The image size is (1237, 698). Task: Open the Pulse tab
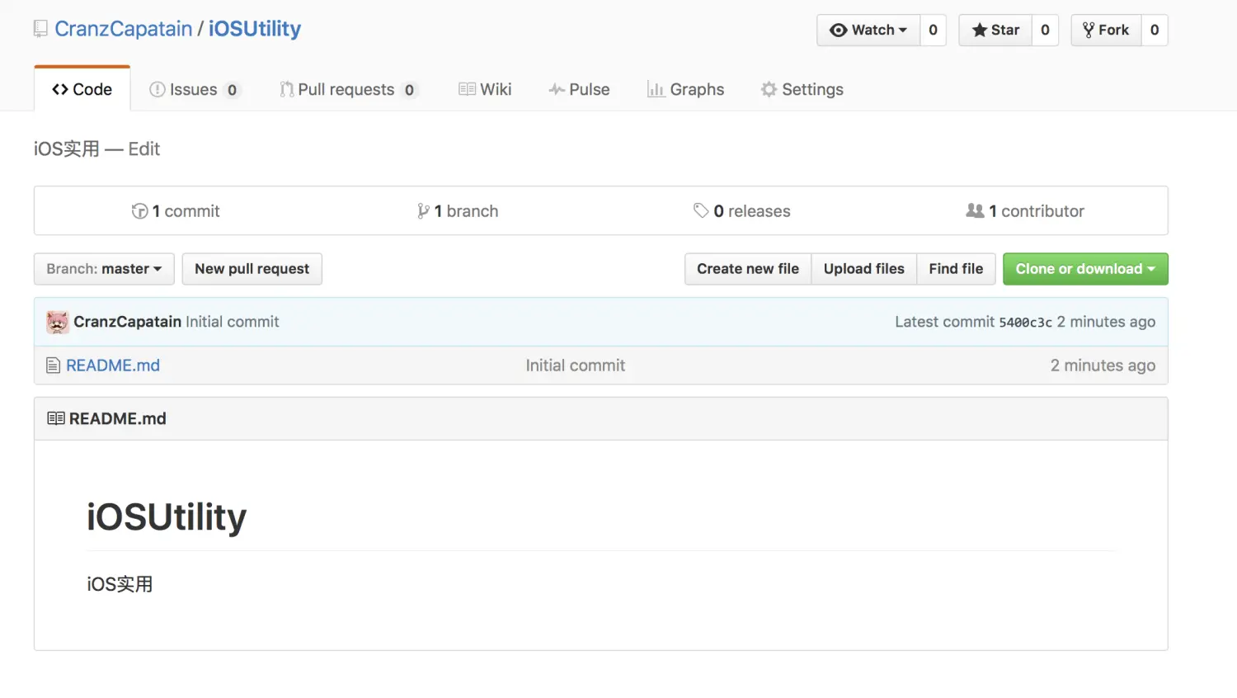579,89
